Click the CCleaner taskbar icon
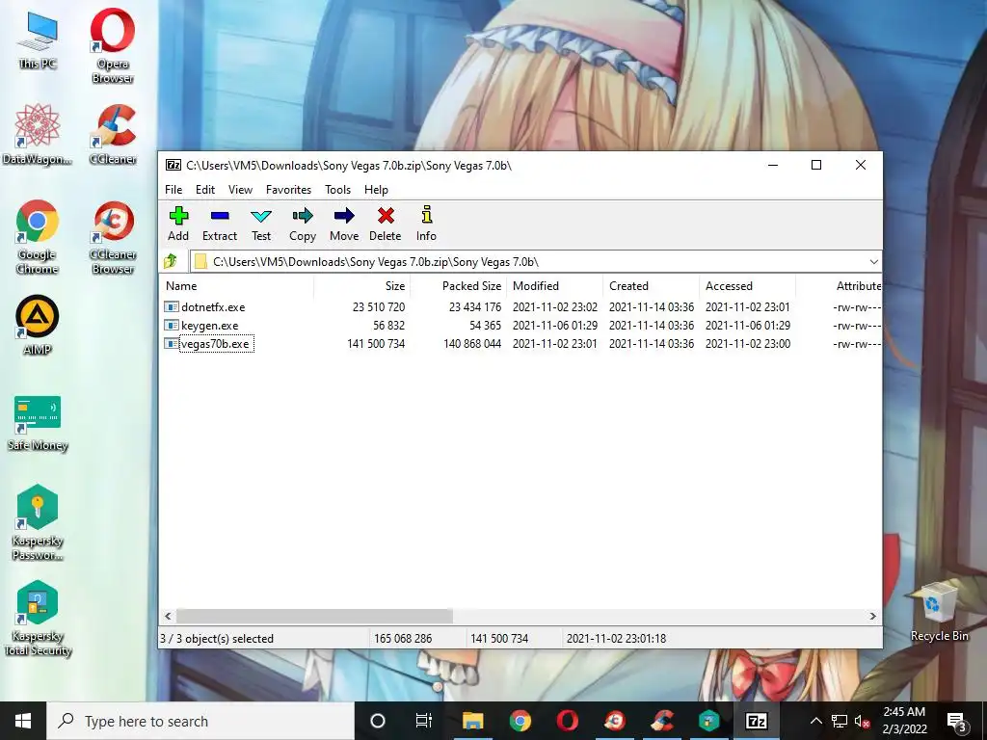987x740 pixels. (661, 721)
